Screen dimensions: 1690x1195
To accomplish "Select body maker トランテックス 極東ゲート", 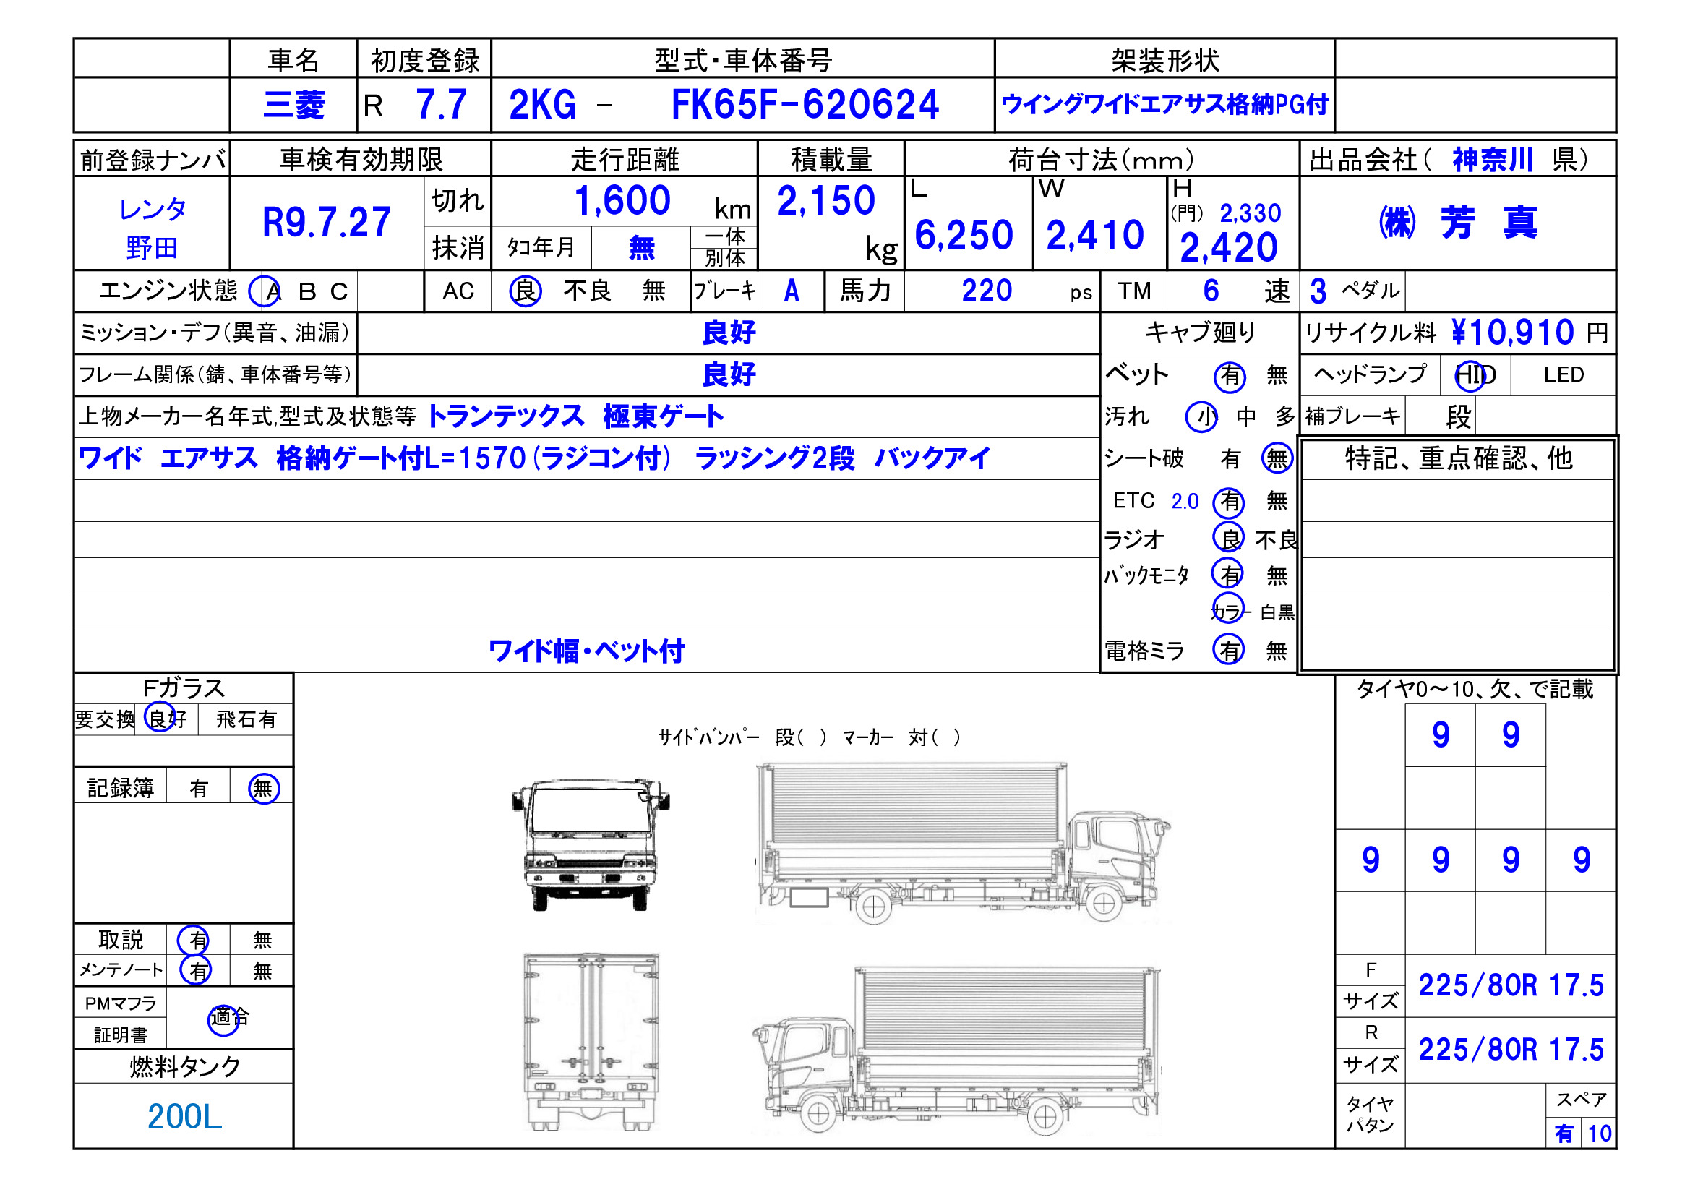I will tap(575, 416).
